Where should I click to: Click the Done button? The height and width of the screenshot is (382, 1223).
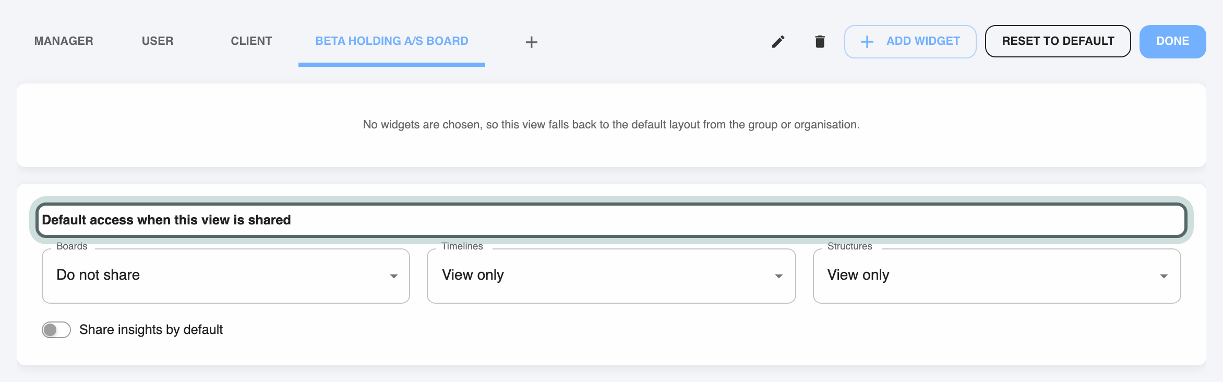click(x=1172, y=42)
